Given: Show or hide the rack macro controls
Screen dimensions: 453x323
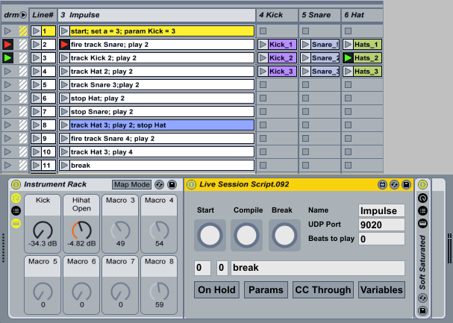Looking at the screenshot, I should coord(15,198).
